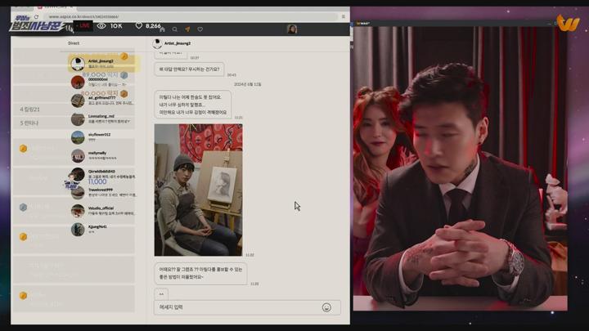This screenshot has width=589, height=331.
Task: Open the Kjjung9641 conversation
Action: [x=105, y=229]
